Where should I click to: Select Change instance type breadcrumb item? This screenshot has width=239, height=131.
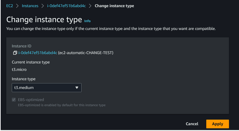pyautogui.click(x=114, y=6)
